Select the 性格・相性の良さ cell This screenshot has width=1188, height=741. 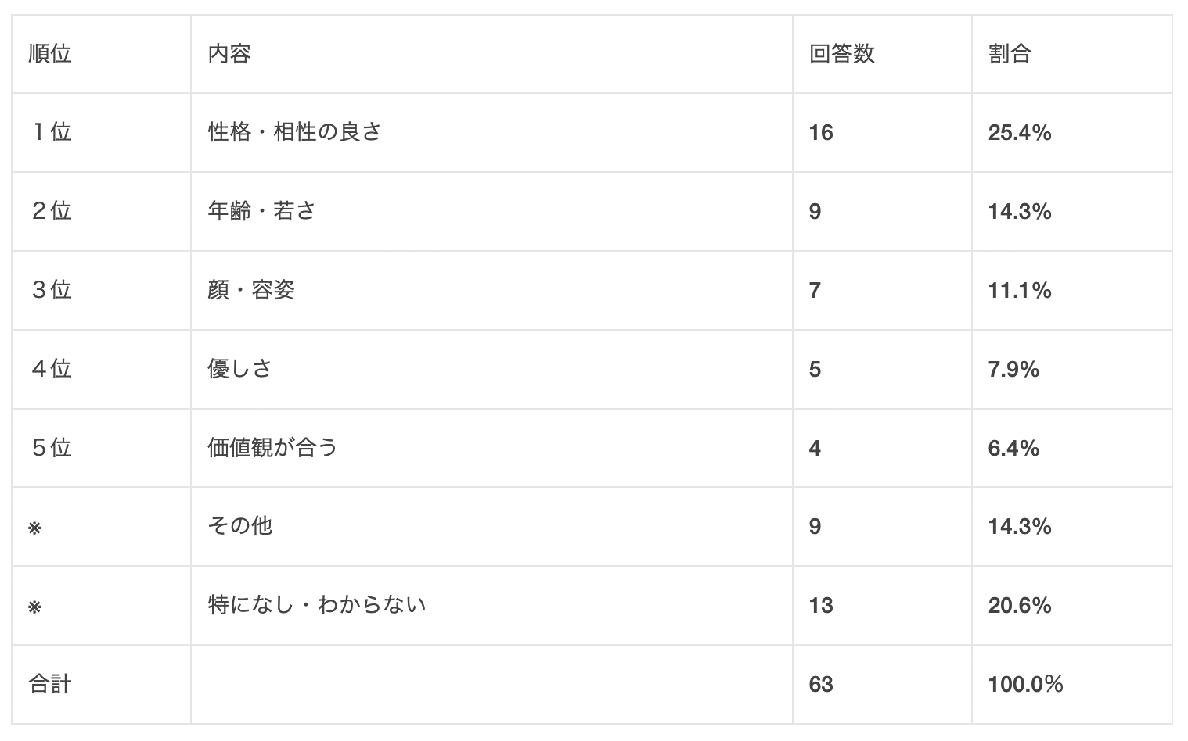294,132
